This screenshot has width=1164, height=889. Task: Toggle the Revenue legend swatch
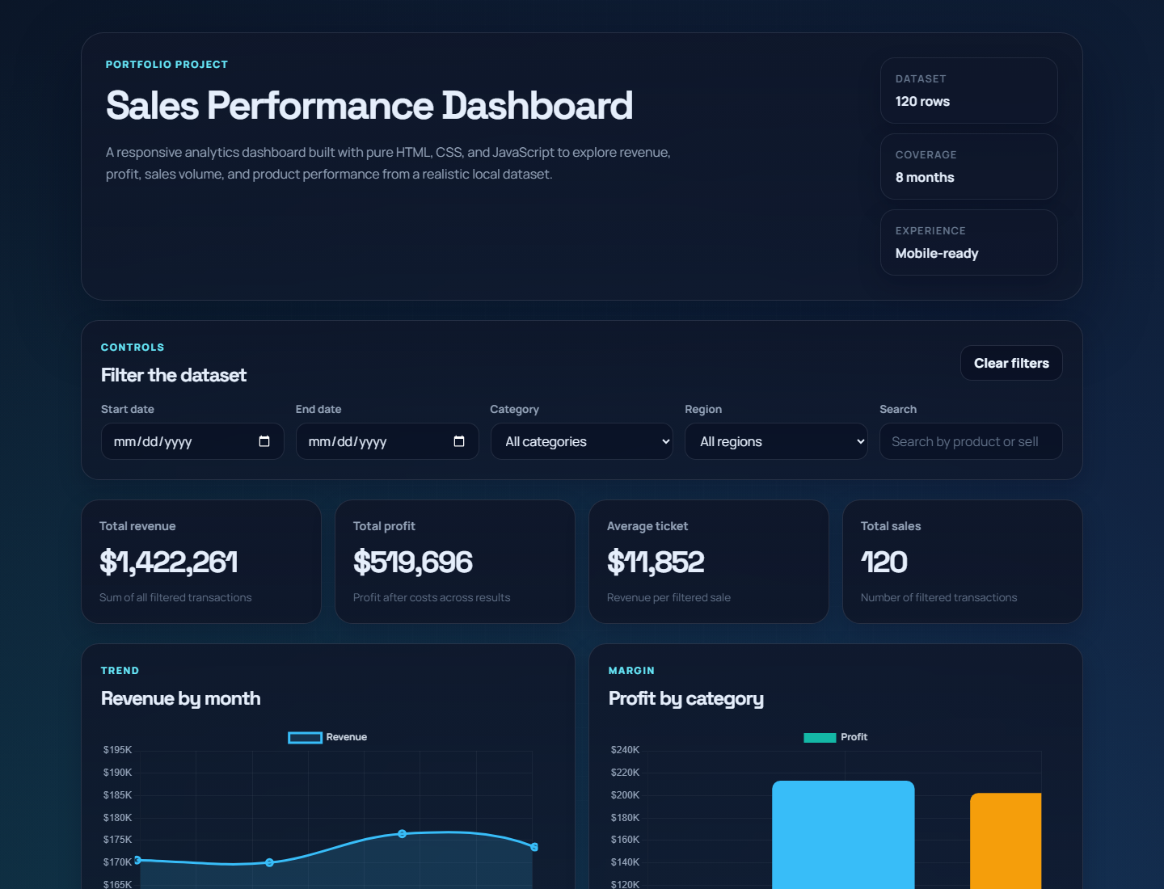coord(306,737)
